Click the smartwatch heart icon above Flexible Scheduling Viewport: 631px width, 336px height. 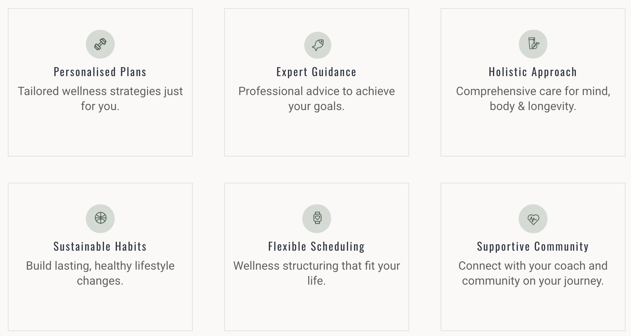pos(317,218)
